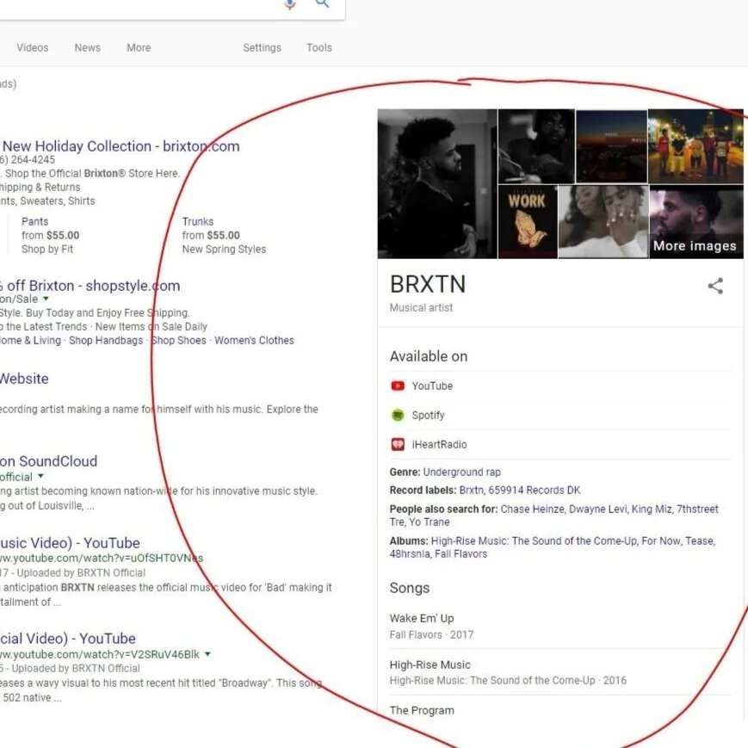Screen dimensions: 748x748
Task: Click the Dwayne Levi related search
Action: (597, 509)
